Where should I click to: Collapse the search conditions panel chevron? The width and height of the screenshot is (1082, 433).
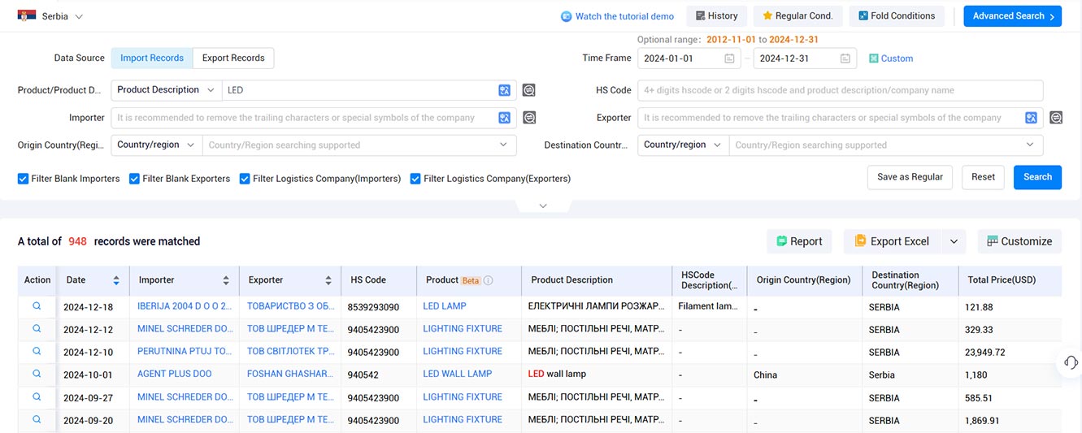543,206
